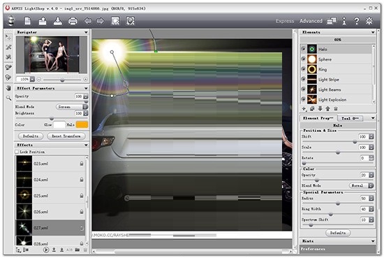The image size is (384, 258).
Task: Open the zoom percentage dropdown in Navigator
Action: pyautogui.click(x=32, y=79)
